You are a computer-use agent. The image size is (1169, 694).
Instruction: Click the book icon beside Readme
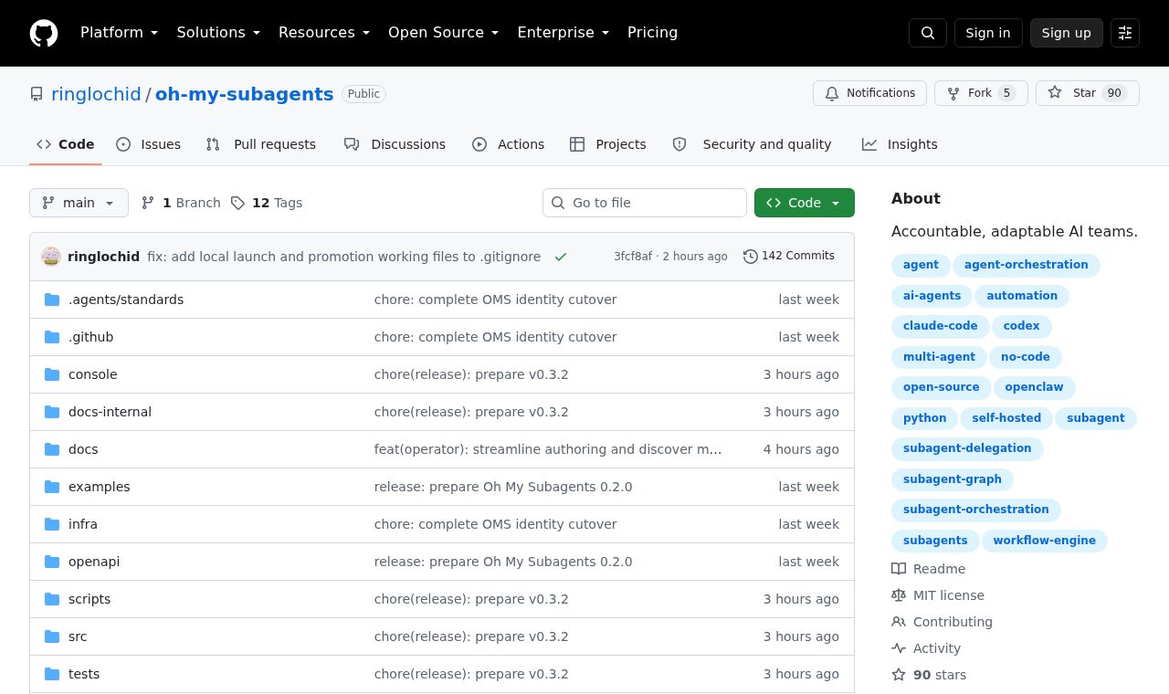click(899, 569)
